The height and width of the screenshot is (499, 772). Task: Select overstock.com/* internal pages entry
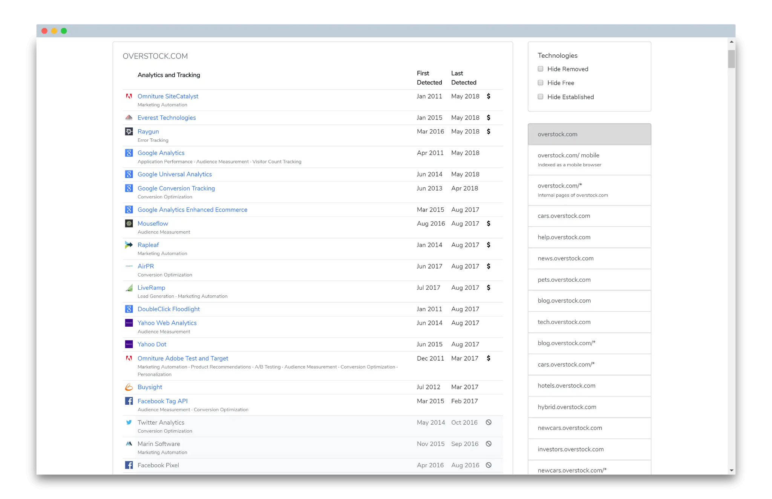[590, 190]
